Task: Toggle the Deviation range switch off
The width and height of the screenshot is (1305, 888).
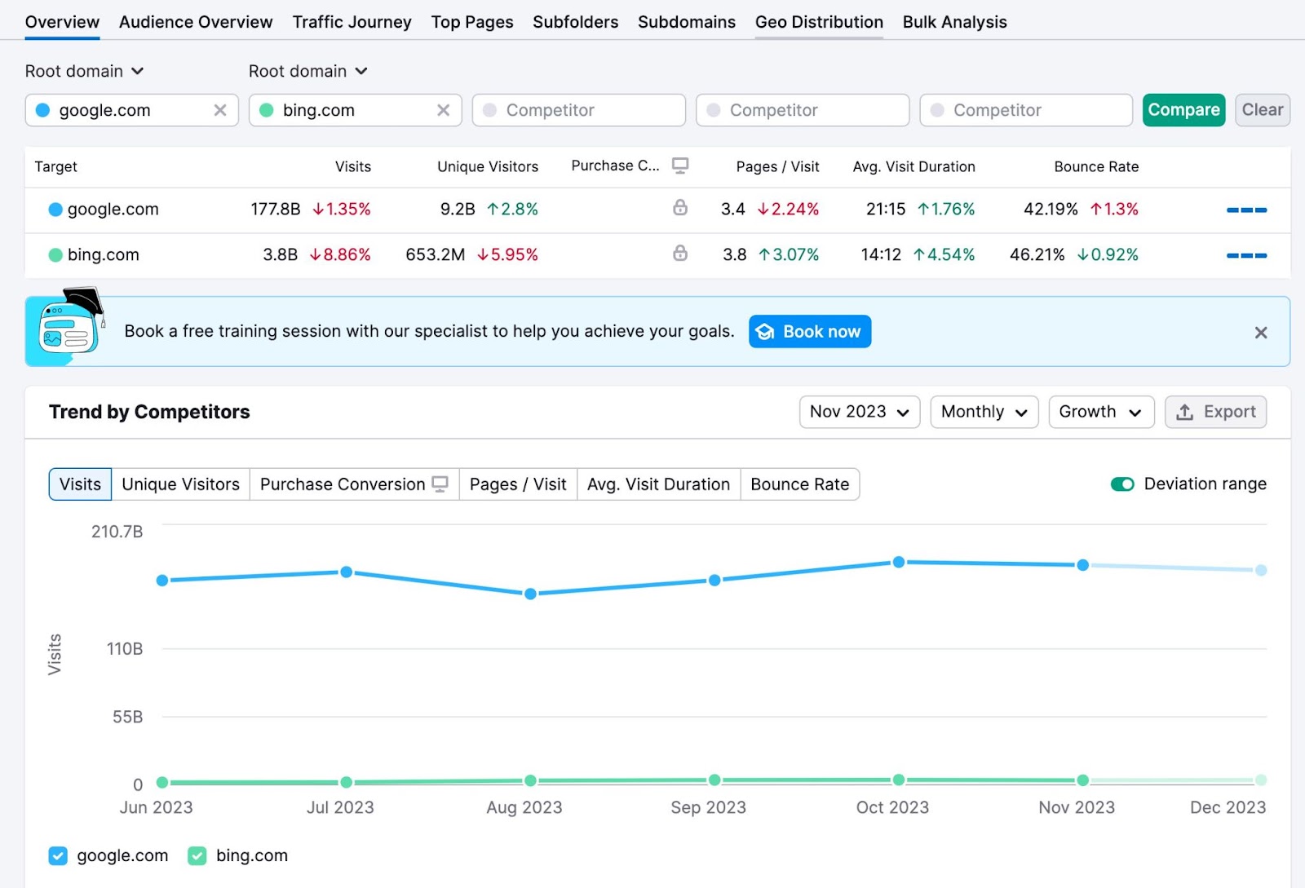Action: tap(1123, 484)
